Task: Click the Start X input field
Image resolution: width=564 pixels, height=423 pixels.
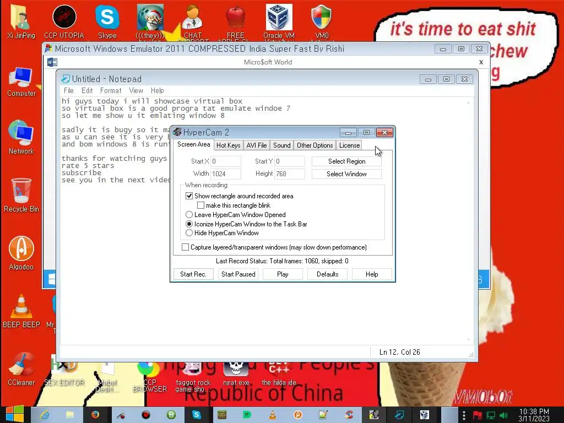Action: pos(225,161)
